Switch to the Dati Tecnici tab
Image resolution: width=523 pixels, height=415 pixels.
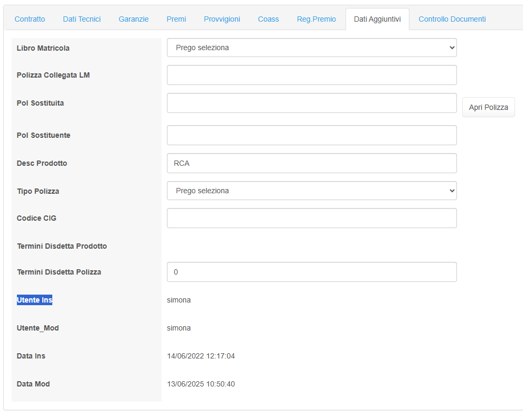pos(82,20)
